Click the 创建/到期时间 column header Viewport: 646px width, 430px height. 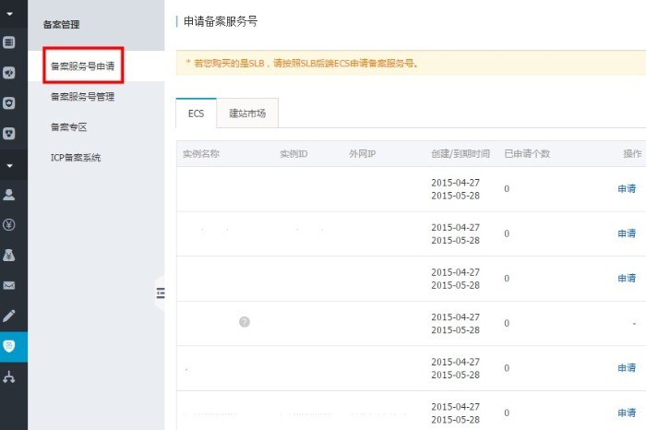click(x=459, y=153)
